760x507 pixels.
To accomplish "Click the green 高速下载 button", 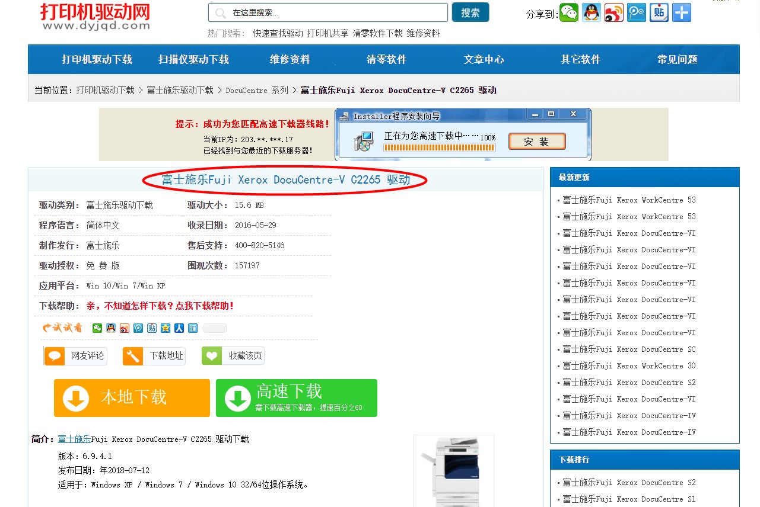I will [x=297, y=398].
